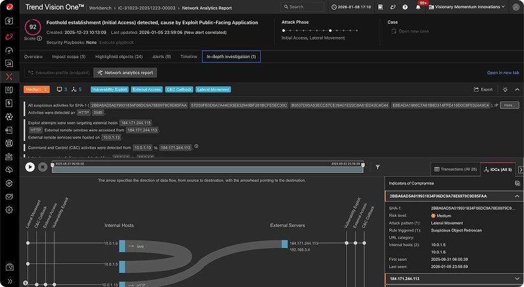Play the network activity timeline

pos(29,167)
